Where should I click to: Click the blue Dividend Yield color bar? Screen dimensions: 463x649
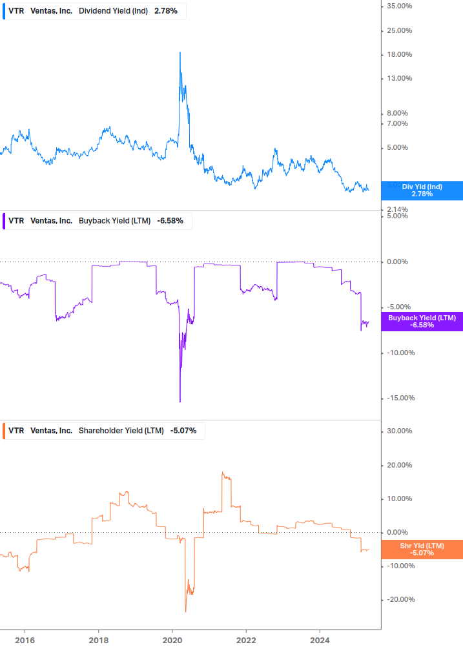click(4, 11)
